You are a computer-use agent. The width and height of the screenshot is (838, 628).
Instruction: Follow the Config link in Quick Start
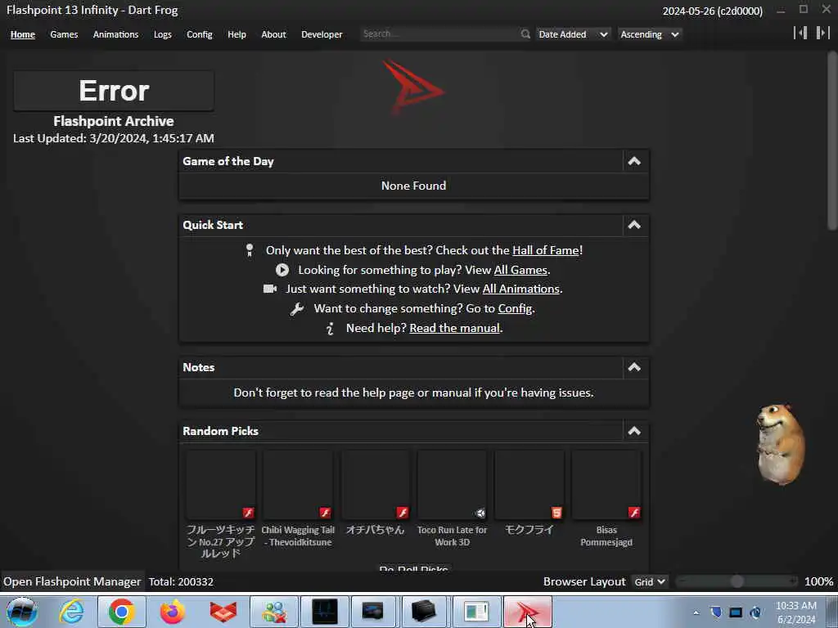(516, 308)
